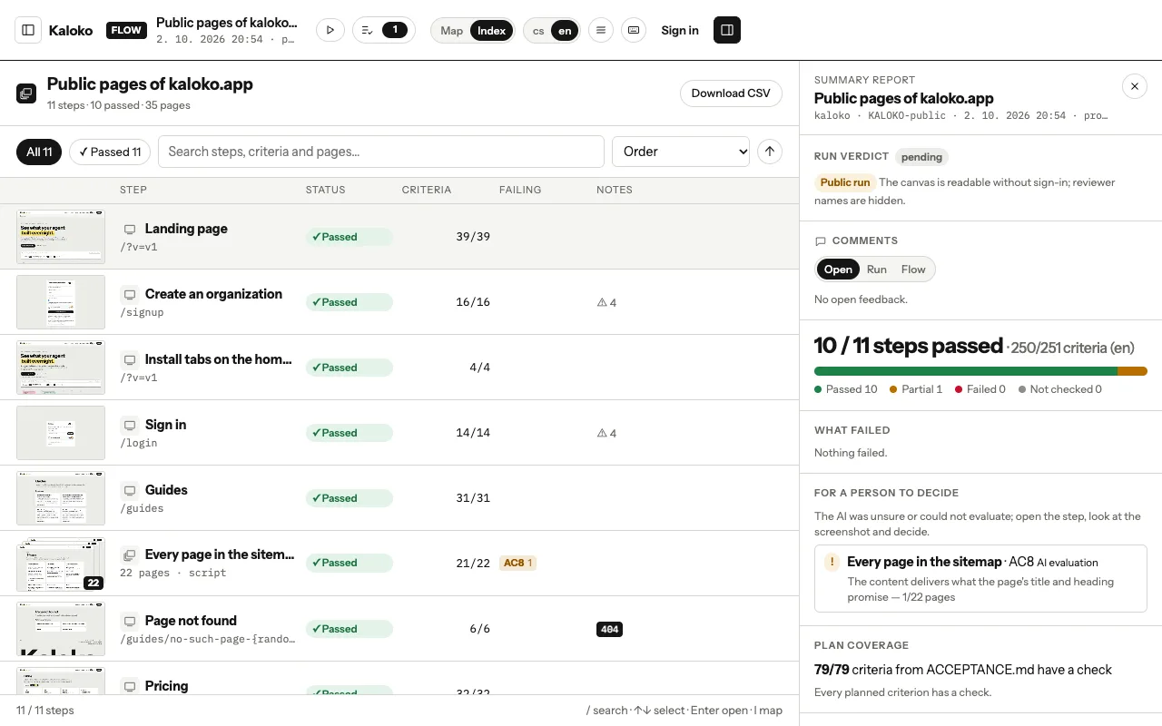Click the Create an organization screen icon
Screen dimensions: 1162x726
[130, 295]
